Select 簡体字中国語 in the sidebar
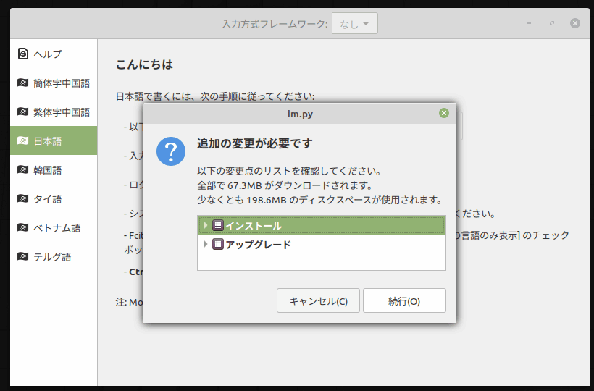 (x=54, y=83)
